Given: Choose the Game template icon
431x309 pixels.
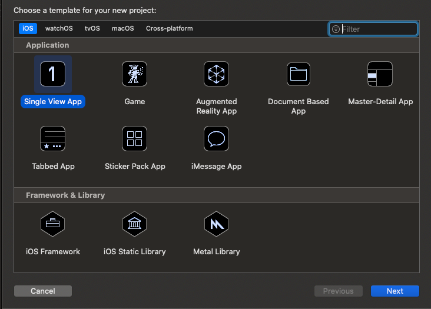Looking at the screenshot, I should (134, 74).
